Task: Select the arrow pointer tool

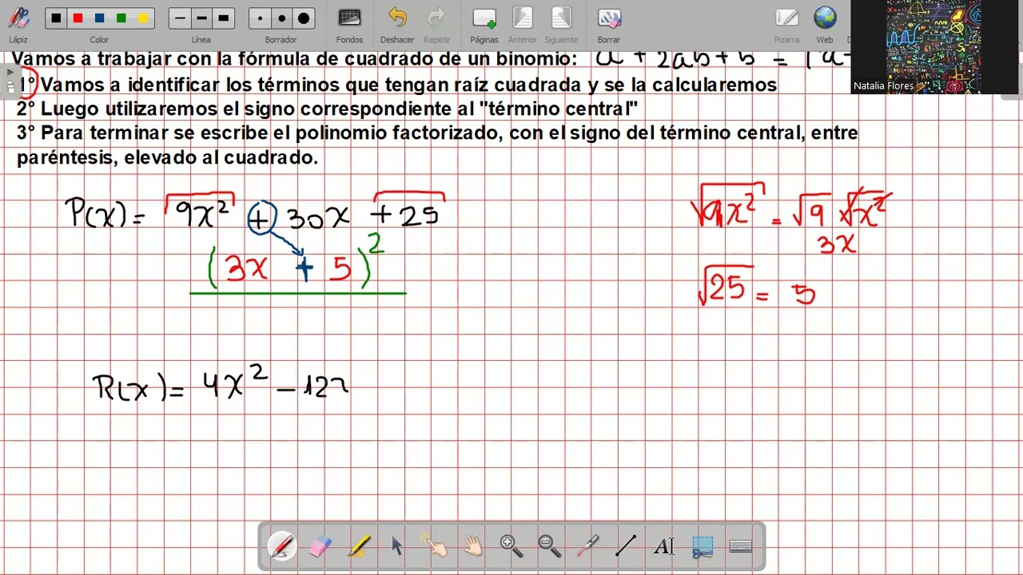Action: (396, 545)
